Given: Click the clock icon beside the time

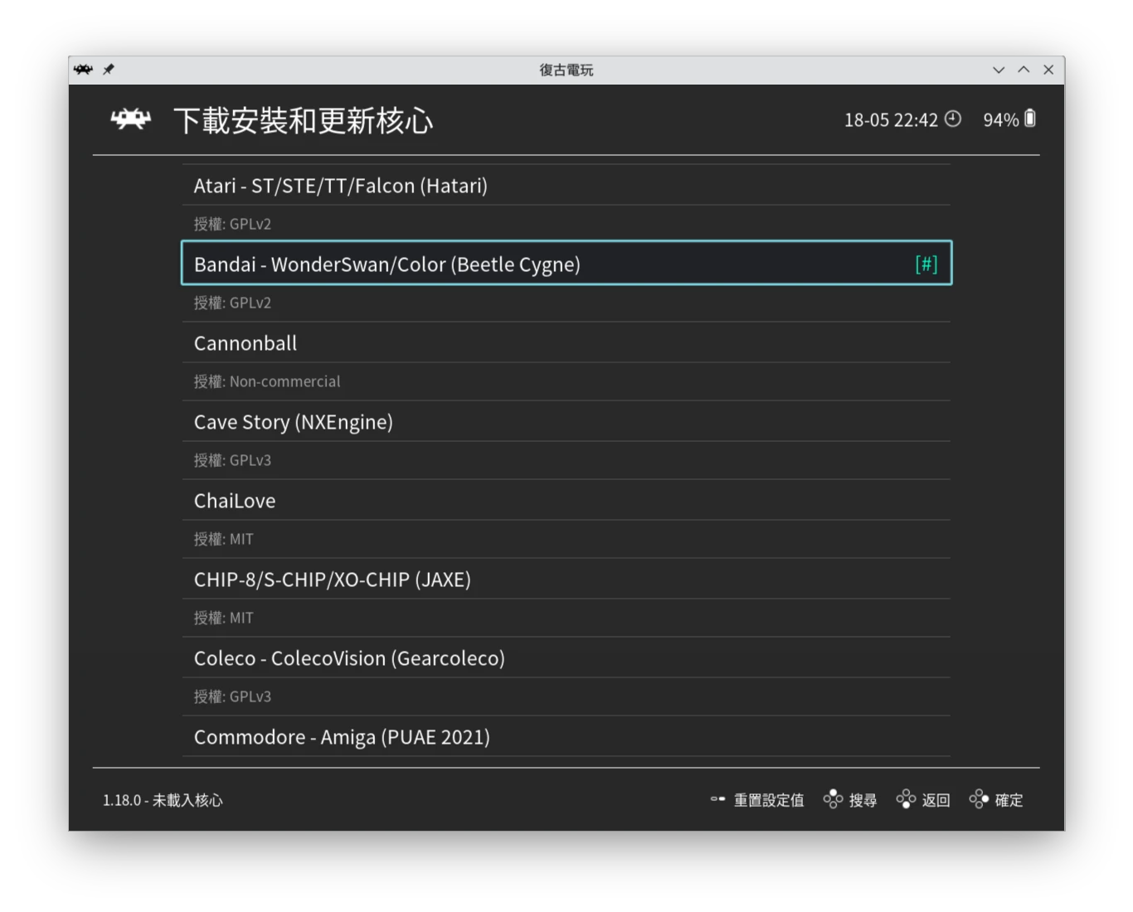Looking at the screenshot, I should tap(953, 119).
